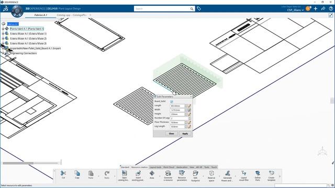Switch to the View tab
The width and height of the screenshot is (335, 188).
(x=192, y=167)
